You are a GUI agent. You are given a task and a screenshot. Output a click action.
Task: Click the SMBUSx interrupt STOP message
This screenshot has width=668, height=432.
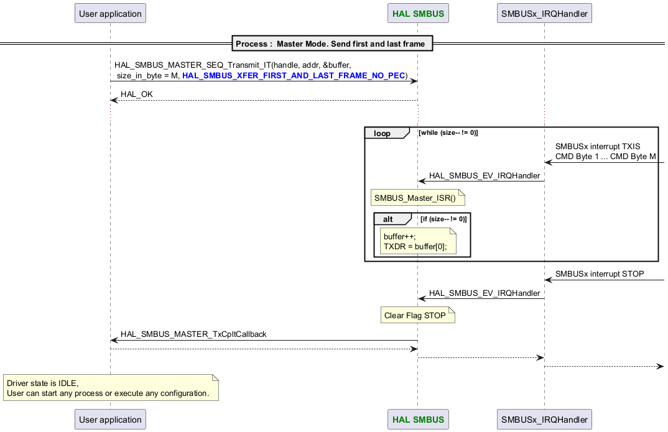tap(599, 273)
